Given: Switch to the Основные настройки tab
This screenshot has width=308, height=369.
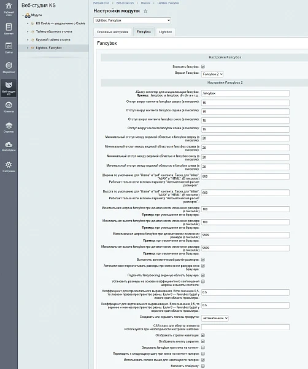Looking at the screenshot, I should (x=113, y=32).
